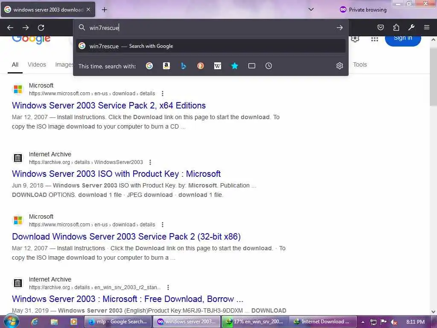Screen dimensions: 437x328
Task: Click the address bar containing win7rescue
Action: click(x=211, y=28)
